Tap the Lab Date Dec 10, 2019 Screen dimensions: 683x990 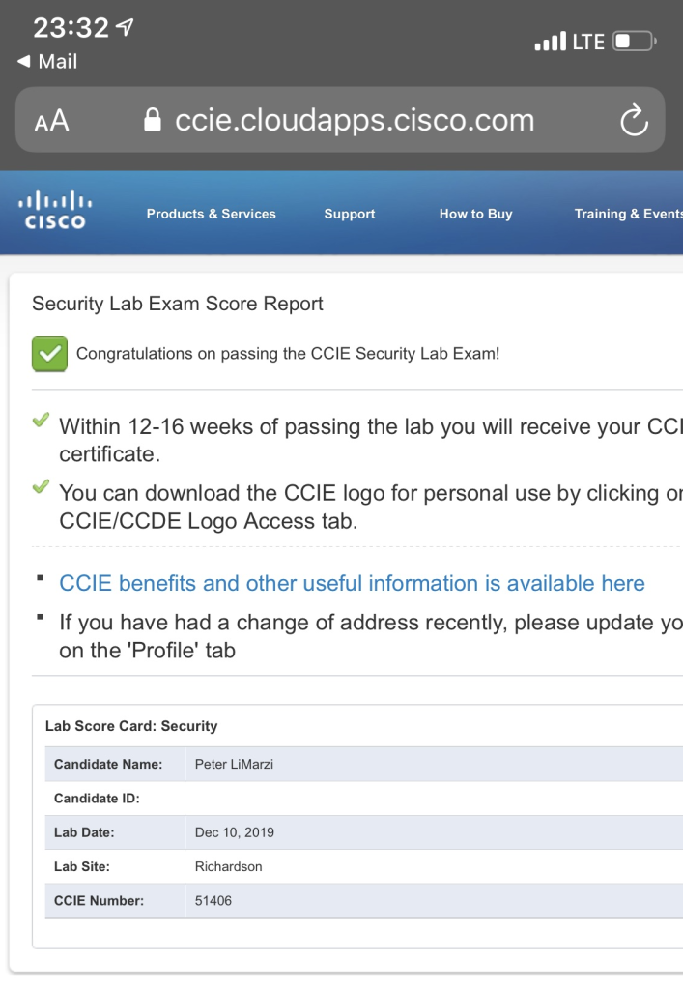235,832
